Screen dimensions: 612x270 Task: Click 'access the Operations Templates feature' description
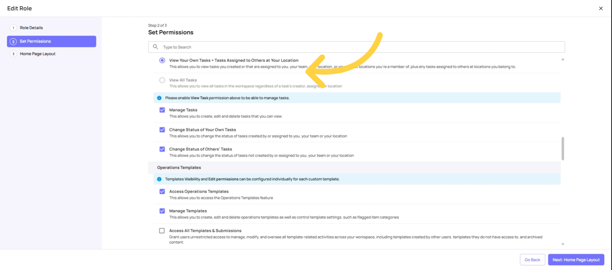click(221, 198)
